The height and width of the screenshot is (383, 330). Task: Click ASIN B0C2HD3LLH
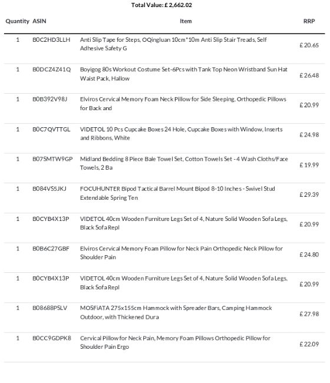tap(51, 39)
